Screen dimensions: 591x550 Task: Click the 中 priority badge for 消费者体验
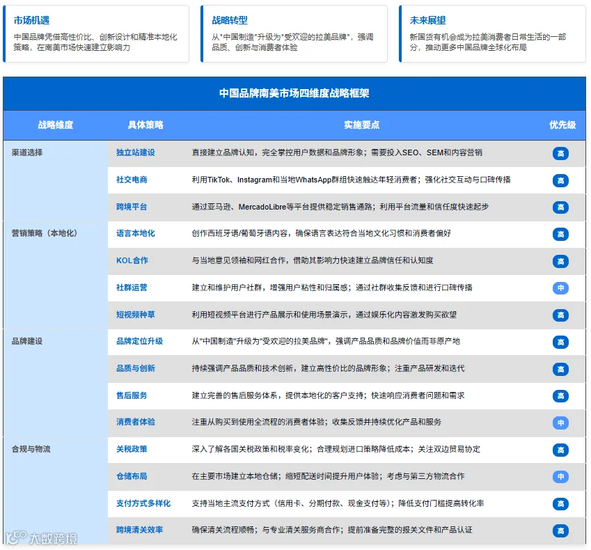tap(560, 423)
